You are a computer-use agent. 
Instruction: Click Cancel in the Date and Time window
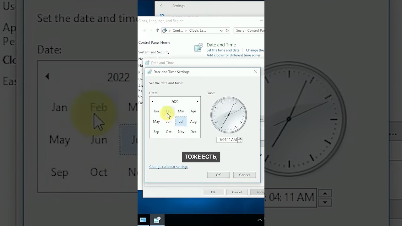237,192
